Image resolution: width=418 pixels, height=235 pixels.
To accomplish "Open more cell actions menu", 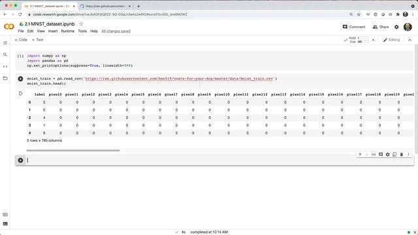I will [x=408, y=155].
